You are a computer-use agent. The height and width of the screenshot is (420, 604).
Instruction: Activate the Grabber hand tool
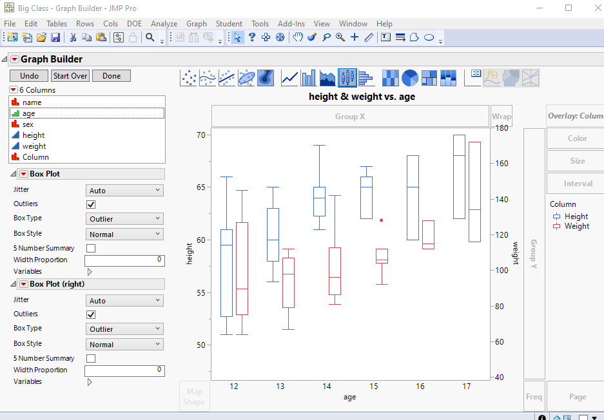coord(297,37)
